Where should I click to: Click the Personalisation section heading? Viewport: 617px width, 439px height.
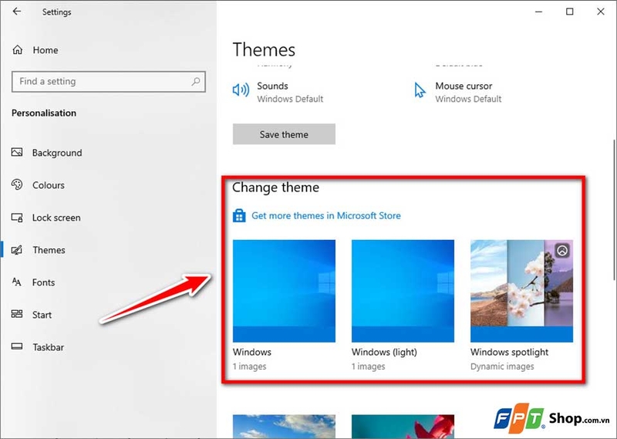44,113
